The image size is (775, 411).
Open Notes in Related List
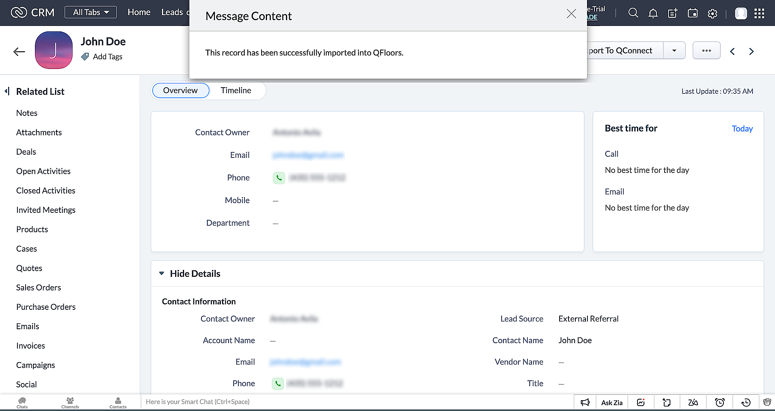(27, 113)
